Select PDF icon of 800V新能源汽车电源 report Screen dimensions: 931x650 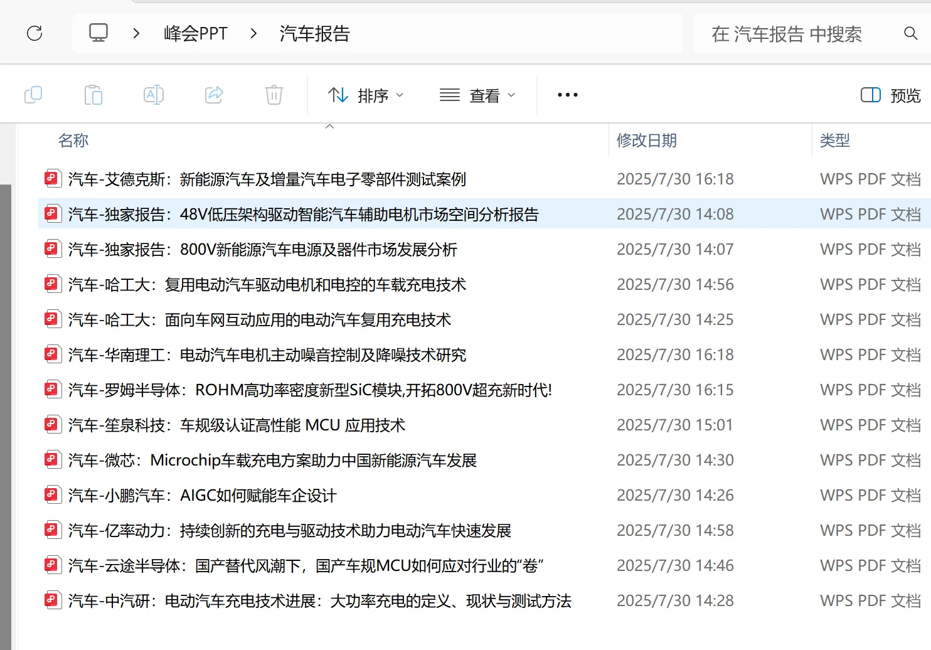(x=52, y=249)
